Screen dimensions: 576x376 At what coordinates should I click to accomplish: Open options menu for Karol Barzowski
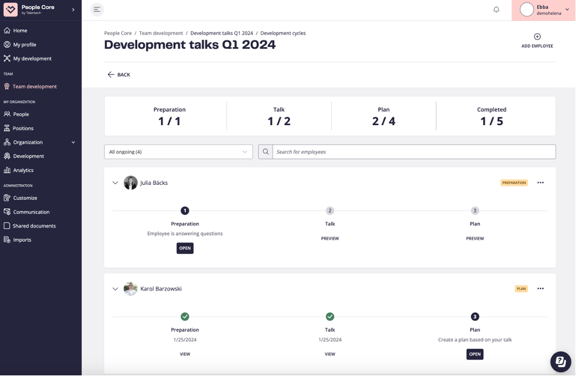pos(540,289)
